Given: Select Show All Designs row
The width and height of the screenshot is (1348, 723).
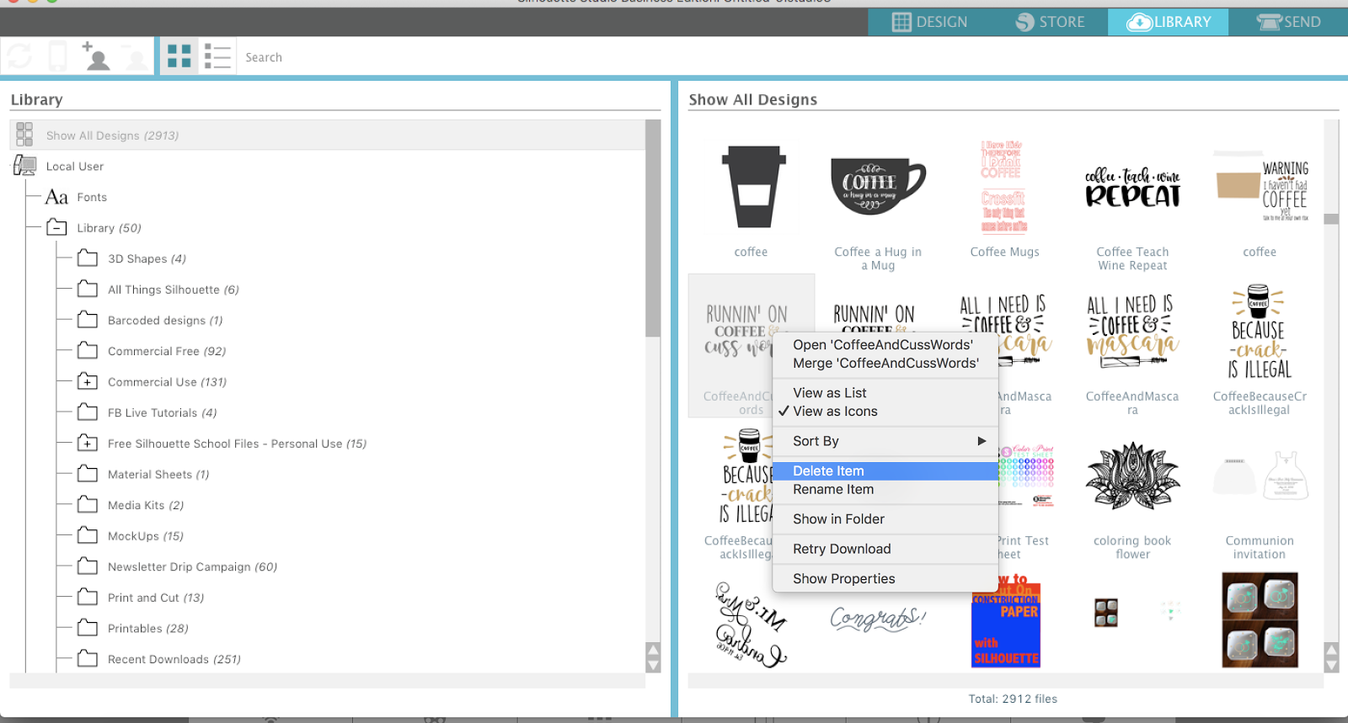Looking at the screenshot, I should (328, 136).
